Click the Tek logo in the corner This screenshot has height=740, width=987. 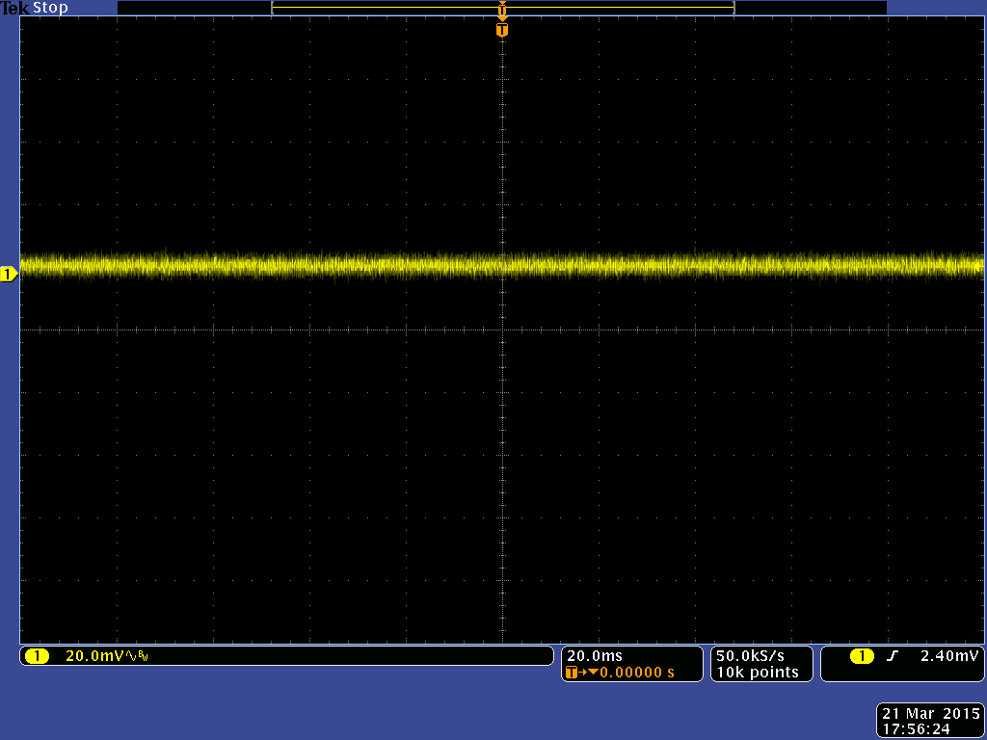pos(14,8)
